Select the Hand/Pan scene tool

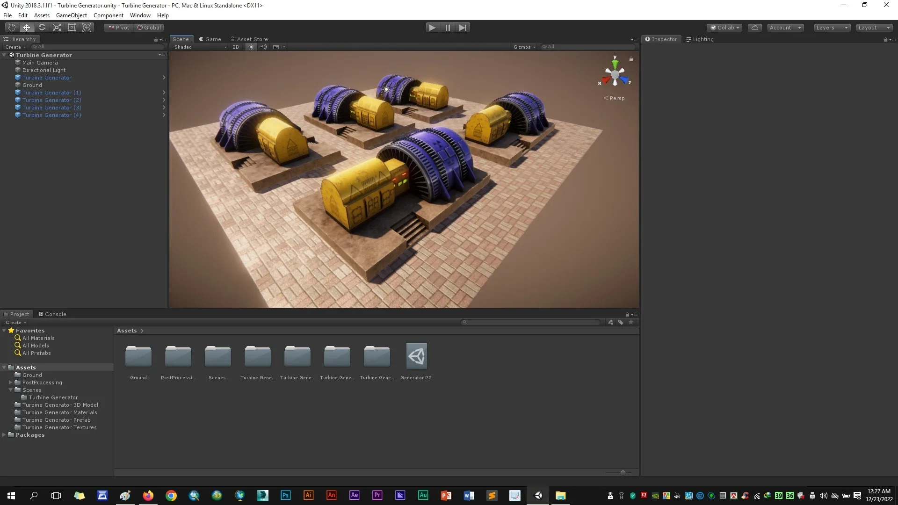click(x=10, y=27)
